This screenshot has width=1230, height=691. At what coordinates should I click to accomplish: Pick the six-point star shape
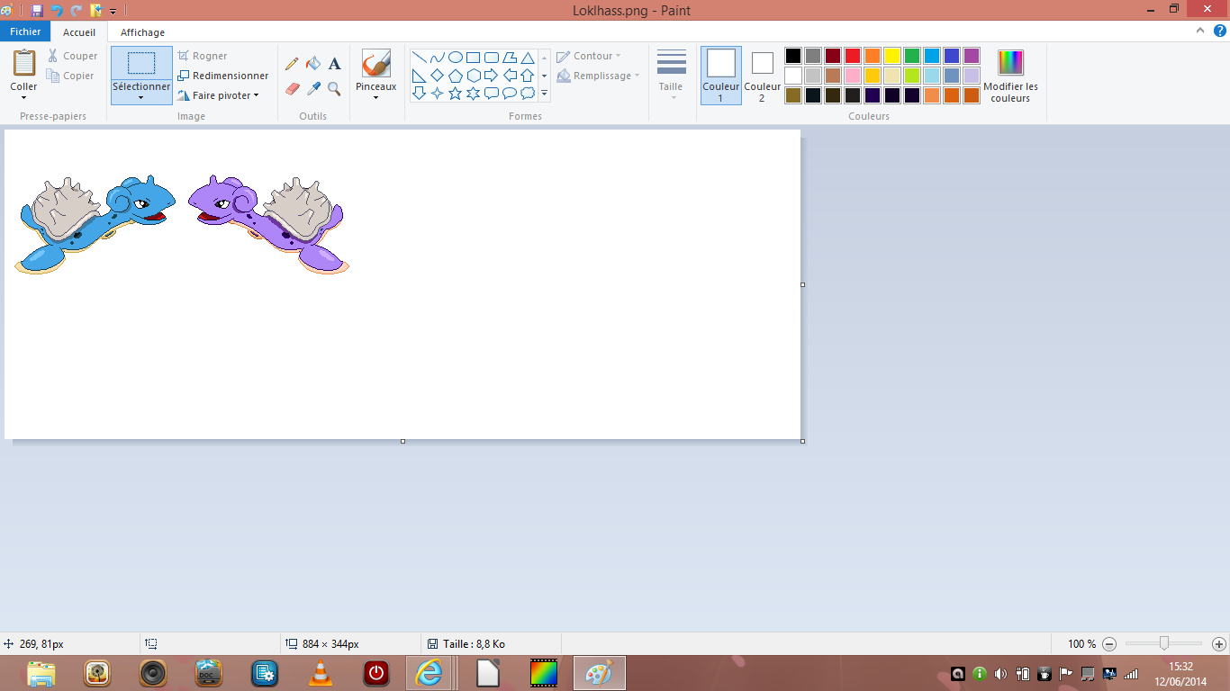point(474,94)
